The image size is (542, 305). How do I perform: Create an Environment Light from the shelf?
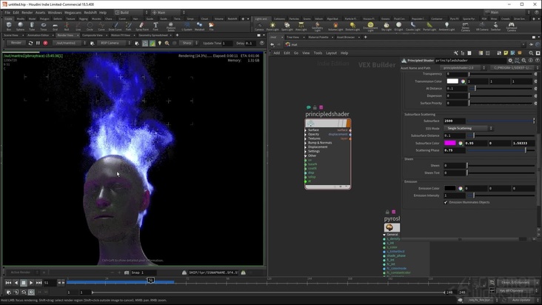[x=369, y=26]
